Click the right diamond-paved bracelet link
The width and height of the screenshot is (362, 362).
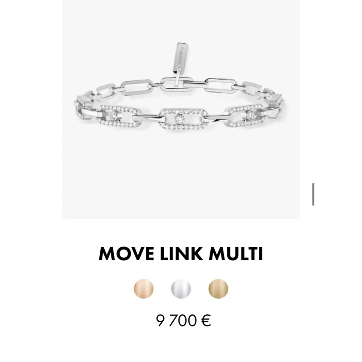point(247,116)
